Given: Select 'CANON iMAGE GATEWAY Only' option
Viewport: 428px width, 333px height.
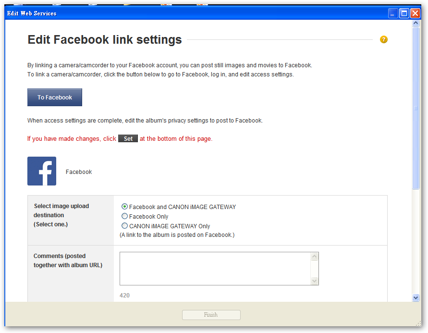Looking at the screenshot, I should tap(124, 226).
